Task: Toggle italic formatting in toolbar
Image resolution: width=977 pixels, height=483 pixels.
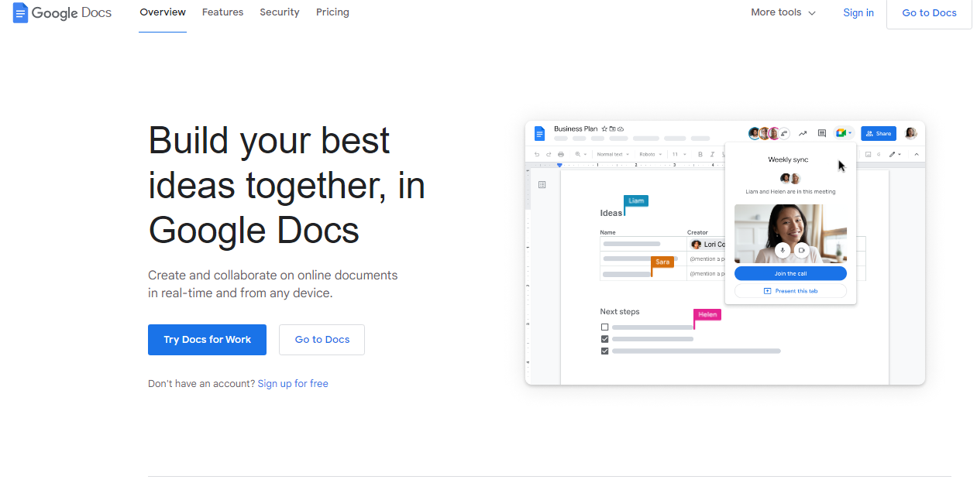Action: (x=712, y=154)
